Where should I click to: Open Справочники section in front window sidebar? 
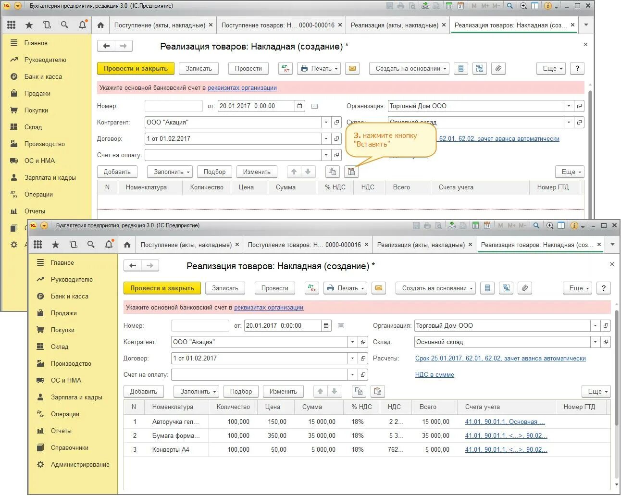click(70, 447)
